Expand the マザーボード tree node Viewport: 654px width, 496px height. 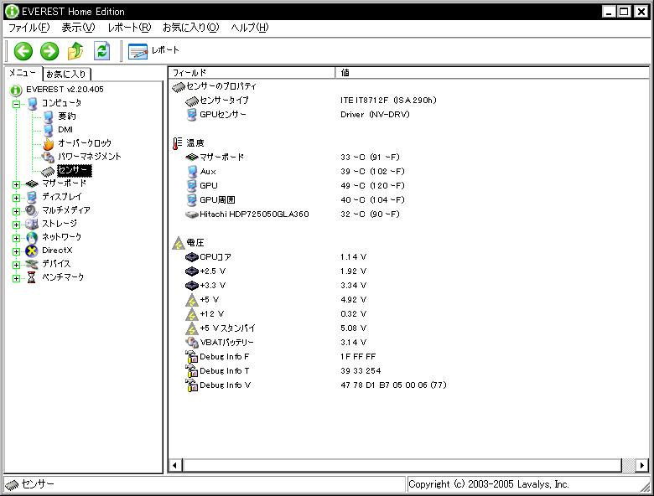16,183
